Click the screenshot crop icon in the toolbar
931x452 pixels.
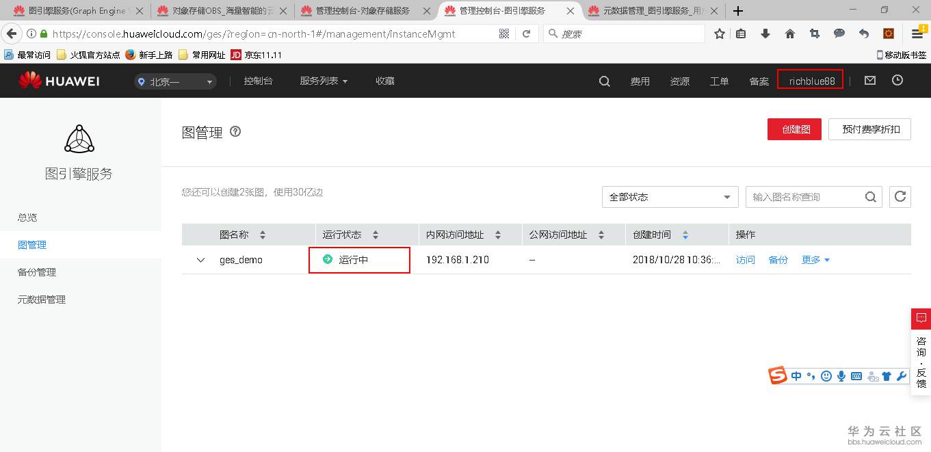pos(815,34)
